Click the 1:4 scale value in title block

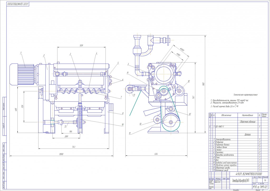click(265, 180)
